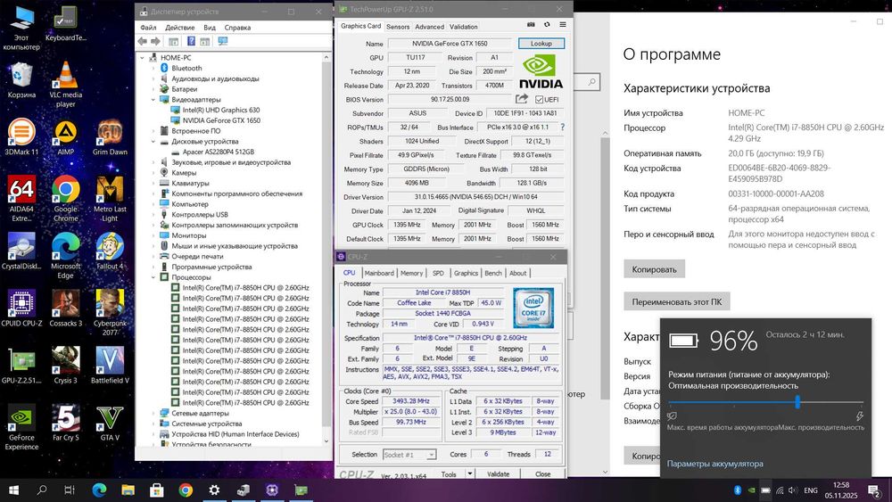Click Lookup button in GPU-Z
Image resolution: width=892 pixels, height=502 pixels.
(x=541, y=43)
